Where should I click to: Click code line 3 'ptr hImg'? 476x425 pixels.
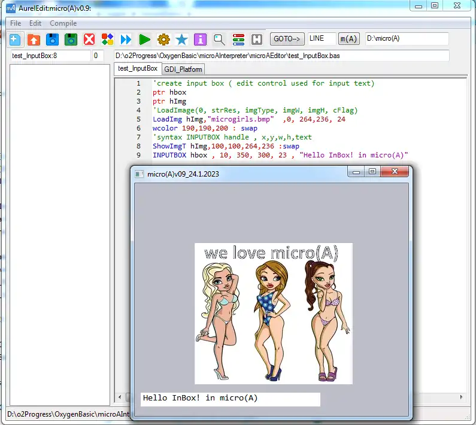pyautogui.click(x=169, y=101)
